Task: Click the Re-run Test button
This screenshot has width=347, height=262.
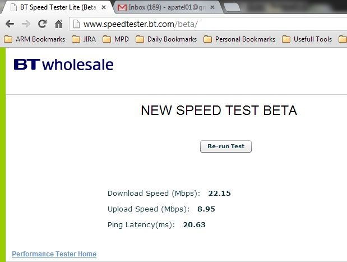Action: (x=226, y=146)
